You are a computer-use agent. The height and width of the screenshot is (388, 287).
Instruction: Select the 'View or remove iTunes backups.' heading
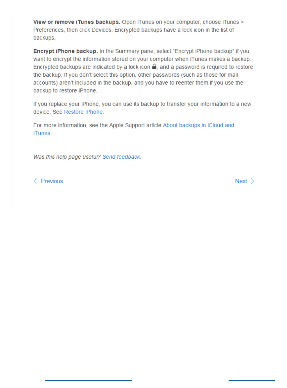click(77, 22)
